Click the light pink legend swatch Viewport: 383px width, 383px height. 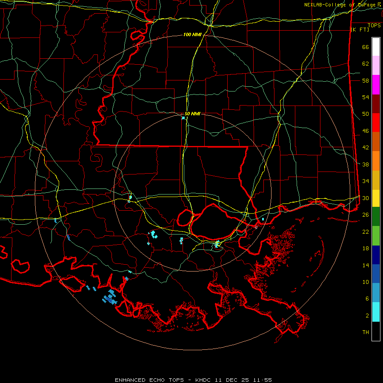[376, 66]
